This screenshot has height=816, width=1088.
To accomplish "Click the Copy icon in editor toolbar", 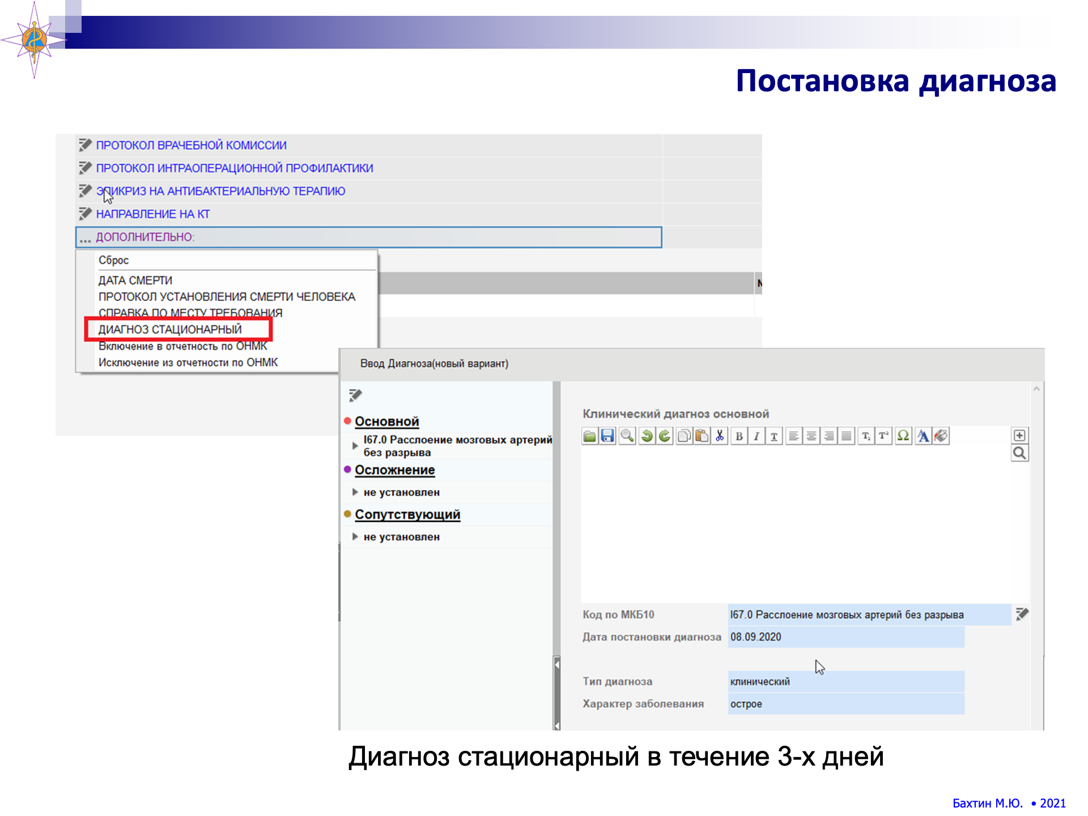I will pyautogui.click(x=685, y=436).
